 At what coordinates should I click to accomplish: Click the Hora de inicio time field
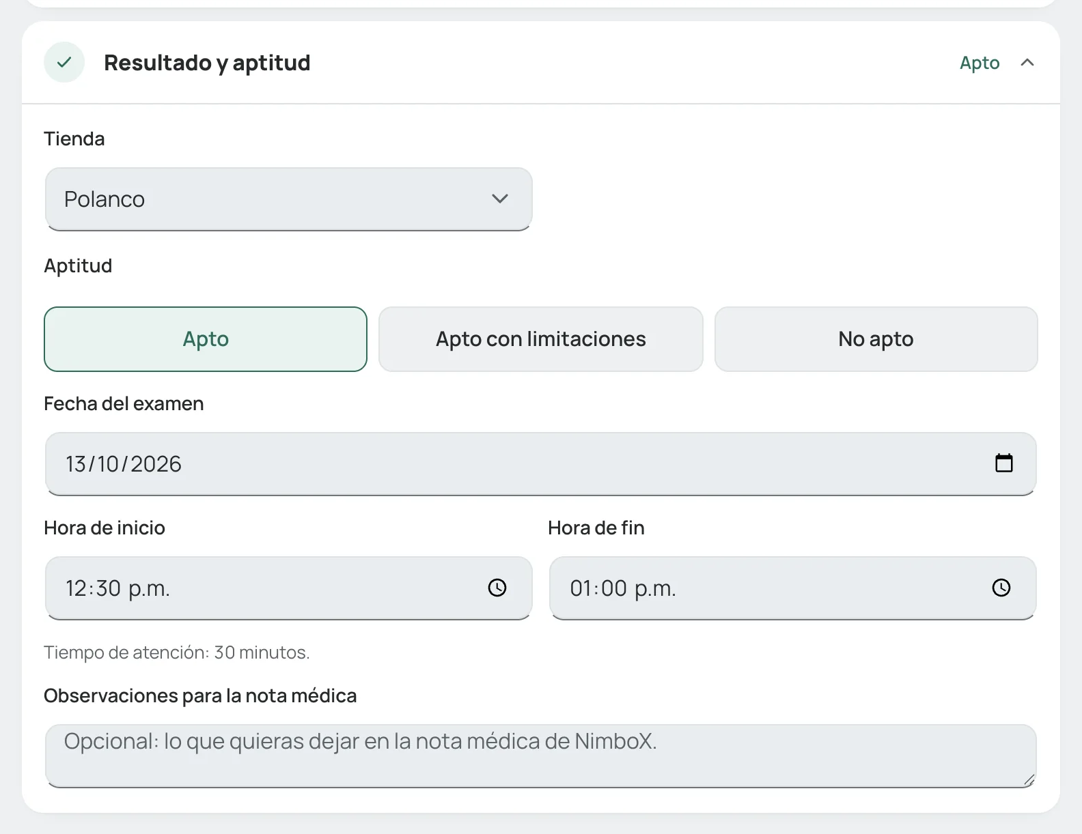[288, 588]
